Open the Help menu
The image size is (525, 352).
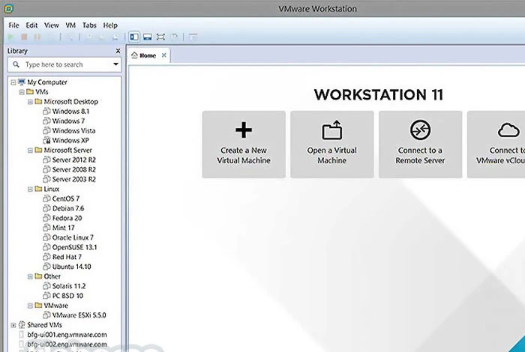tap(110, 25)
